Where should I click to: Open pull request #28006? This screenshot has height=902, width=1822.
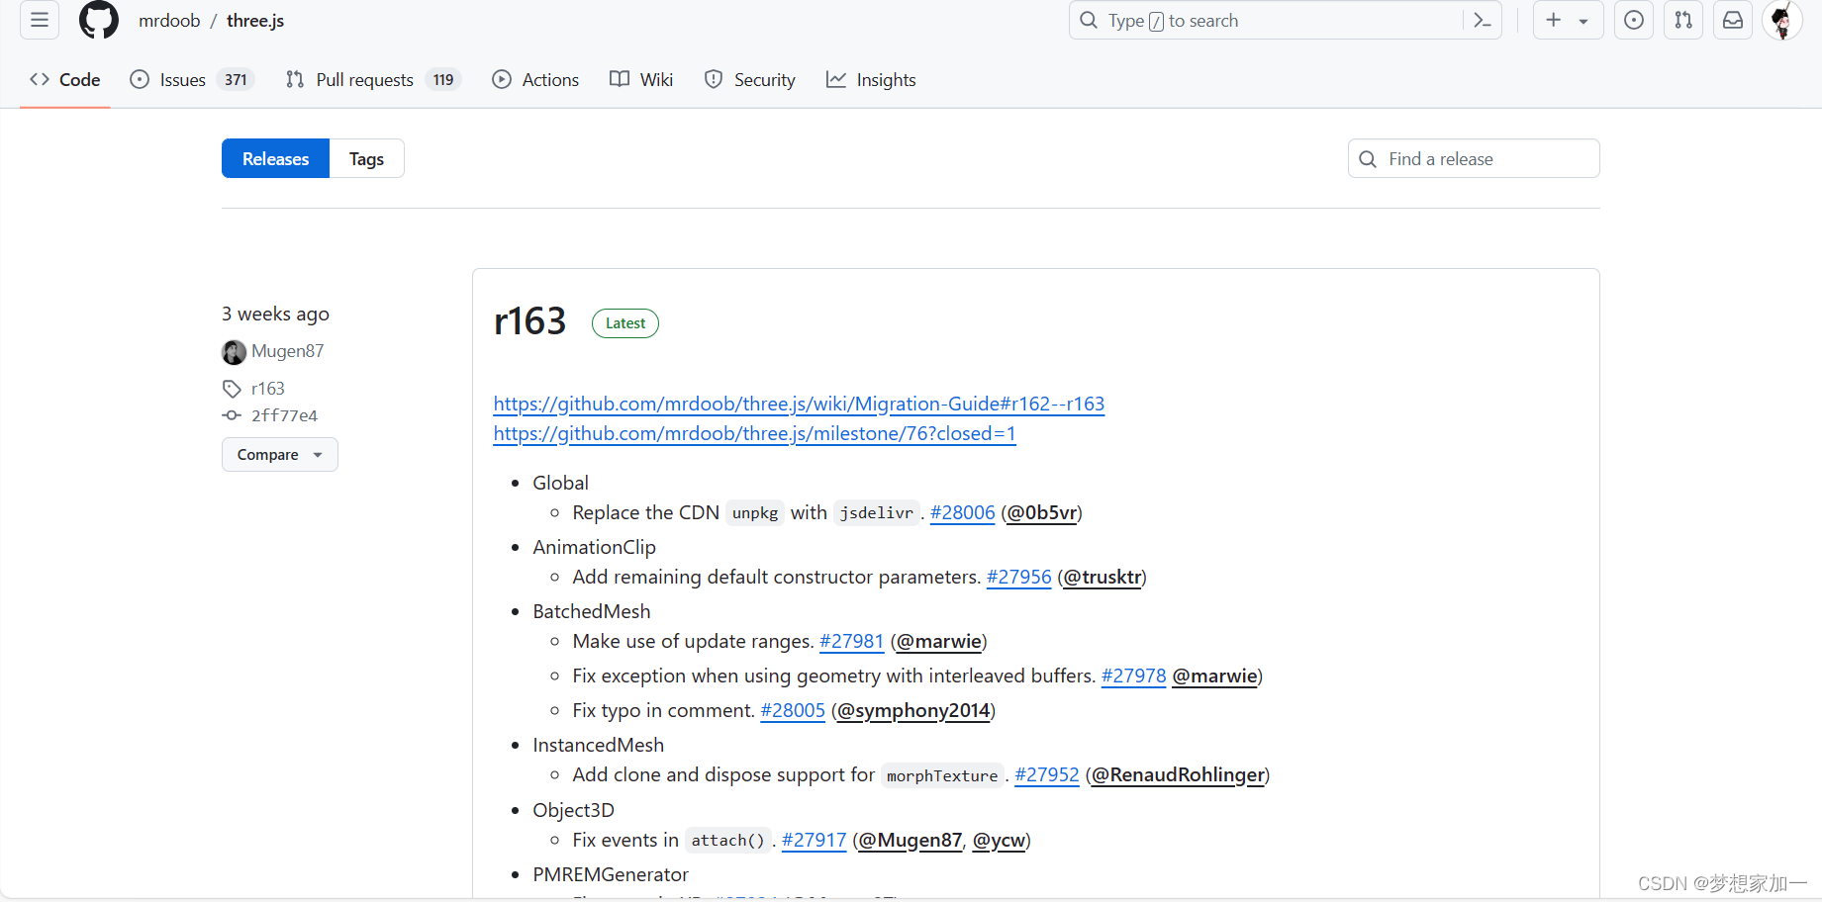point(962,512)
